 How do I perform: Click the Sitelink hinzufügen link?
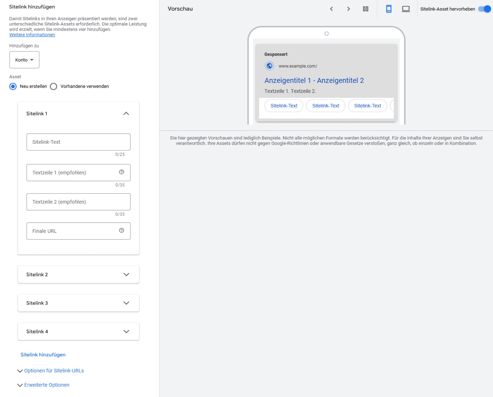click(x=43, y=355)
